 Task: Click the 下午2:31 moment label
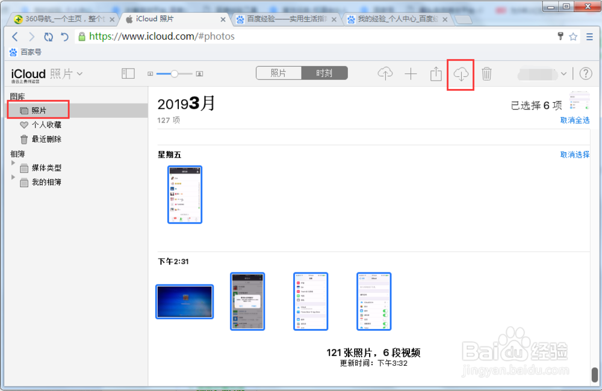173,262
